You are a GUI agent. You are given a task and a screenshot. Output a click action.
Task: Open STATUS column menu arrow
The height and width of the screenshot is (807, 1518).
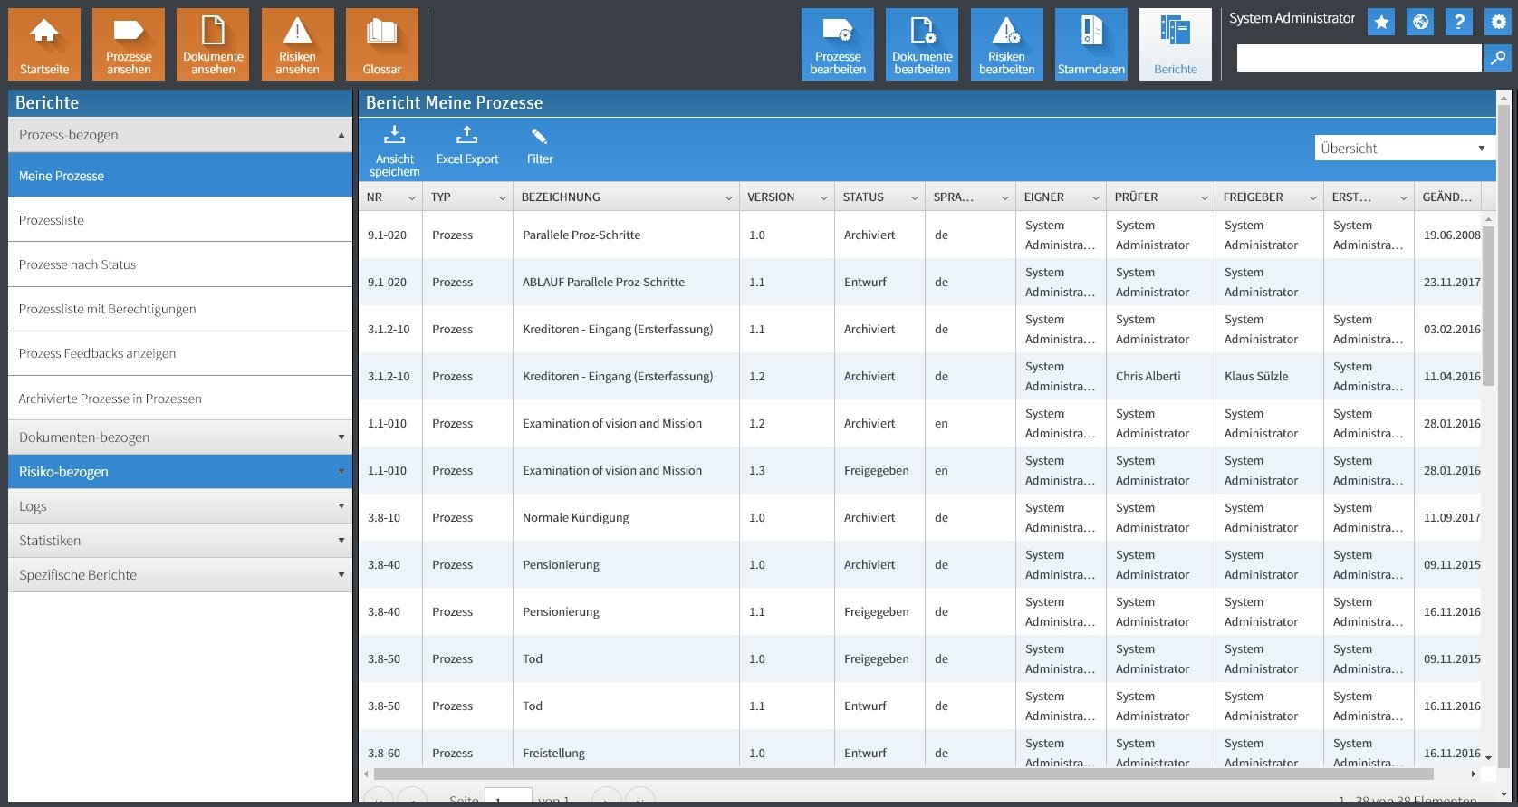[915, 197]
